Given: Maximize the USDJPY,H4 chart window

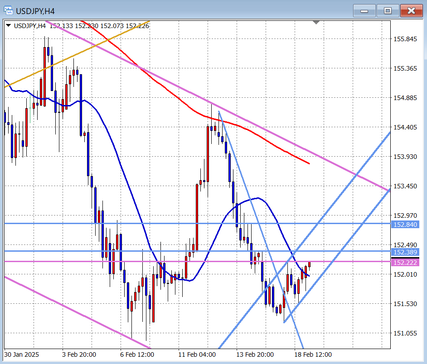Looking at the screenshot, I should click(388, 10).
